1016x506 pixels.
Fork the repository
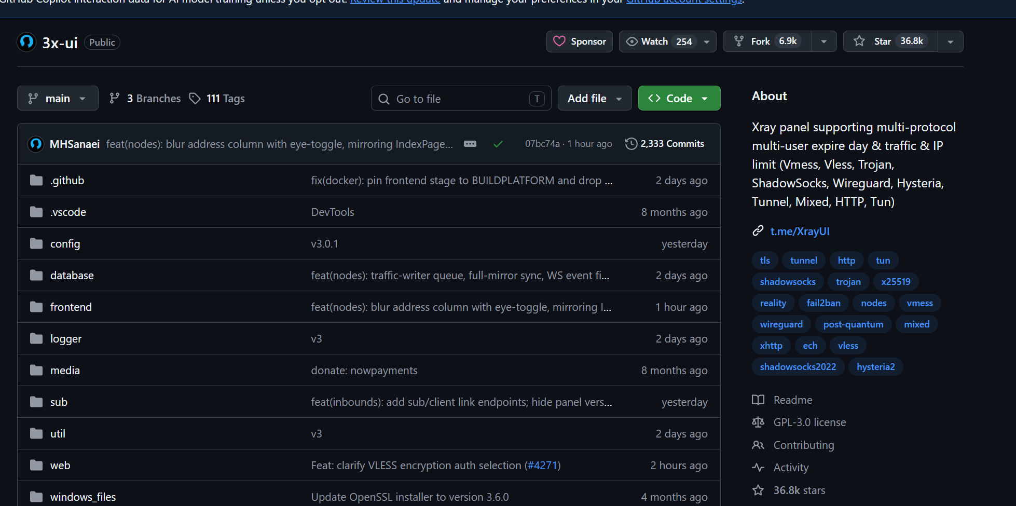[767, 42]
